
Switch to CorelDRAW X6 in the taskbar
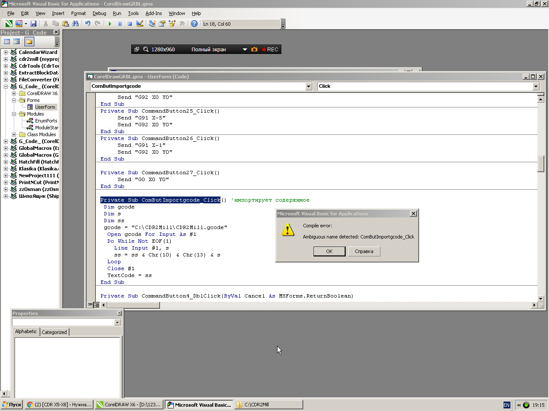point(129,405)
